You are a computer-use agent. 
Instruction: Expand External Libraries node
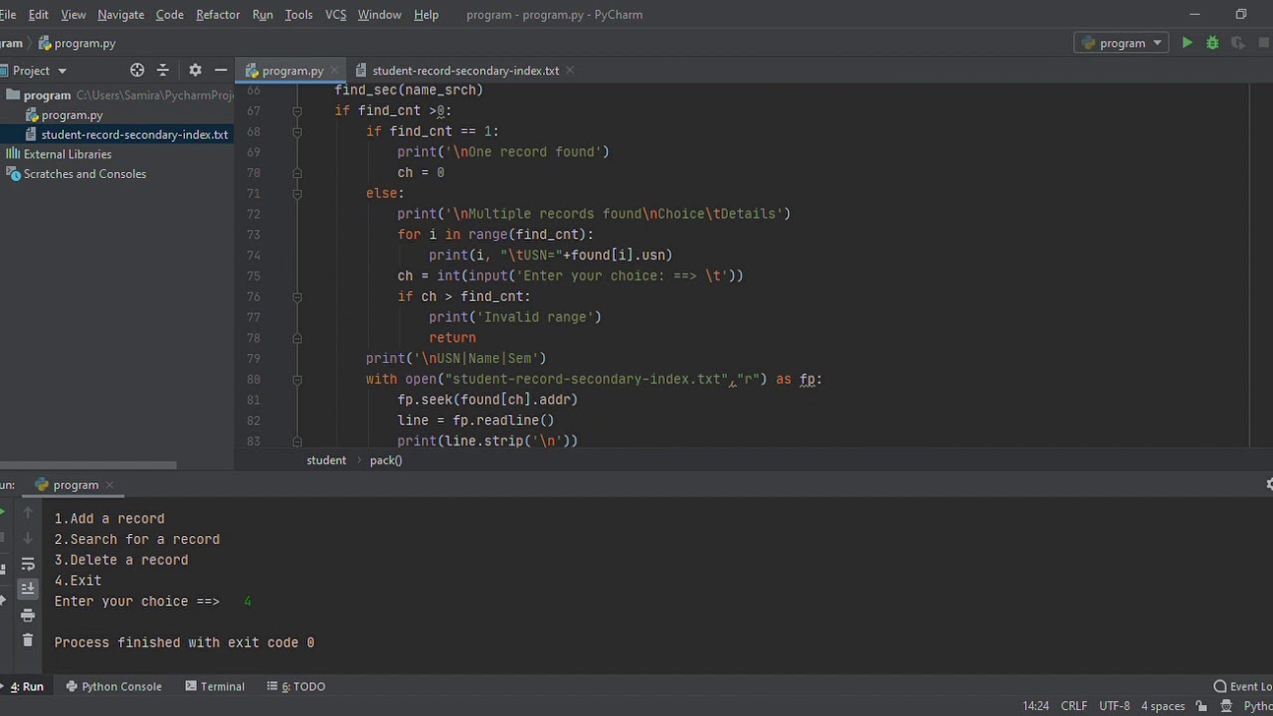point(68,154)
